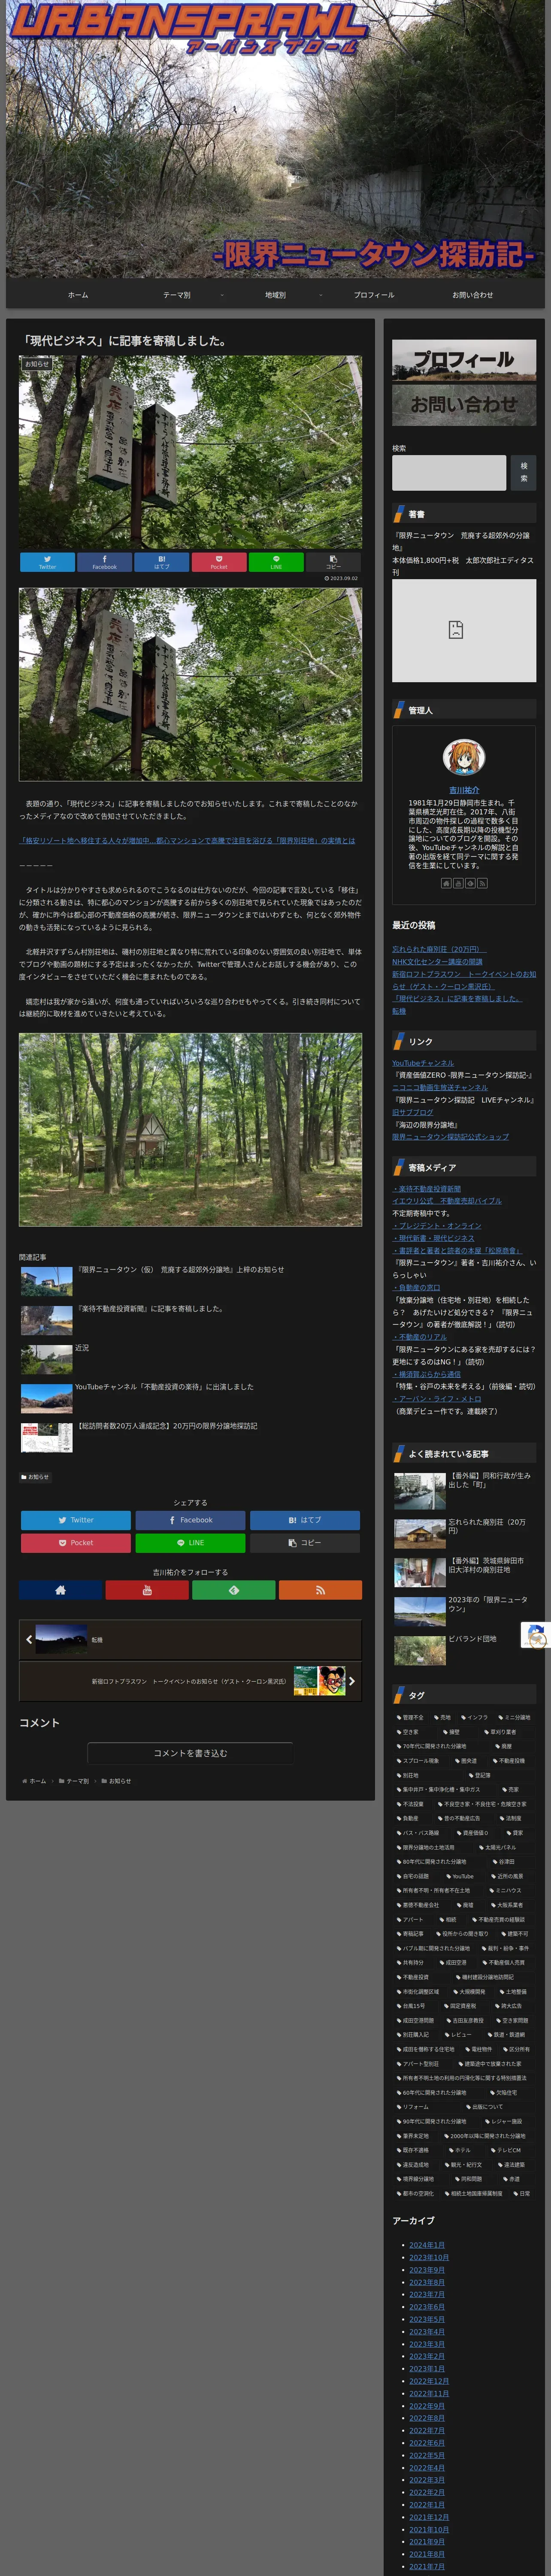Viewport: 551px width, 2576px height.
Task: Click the LINE button in the シェアする section
Action: 190,1543
